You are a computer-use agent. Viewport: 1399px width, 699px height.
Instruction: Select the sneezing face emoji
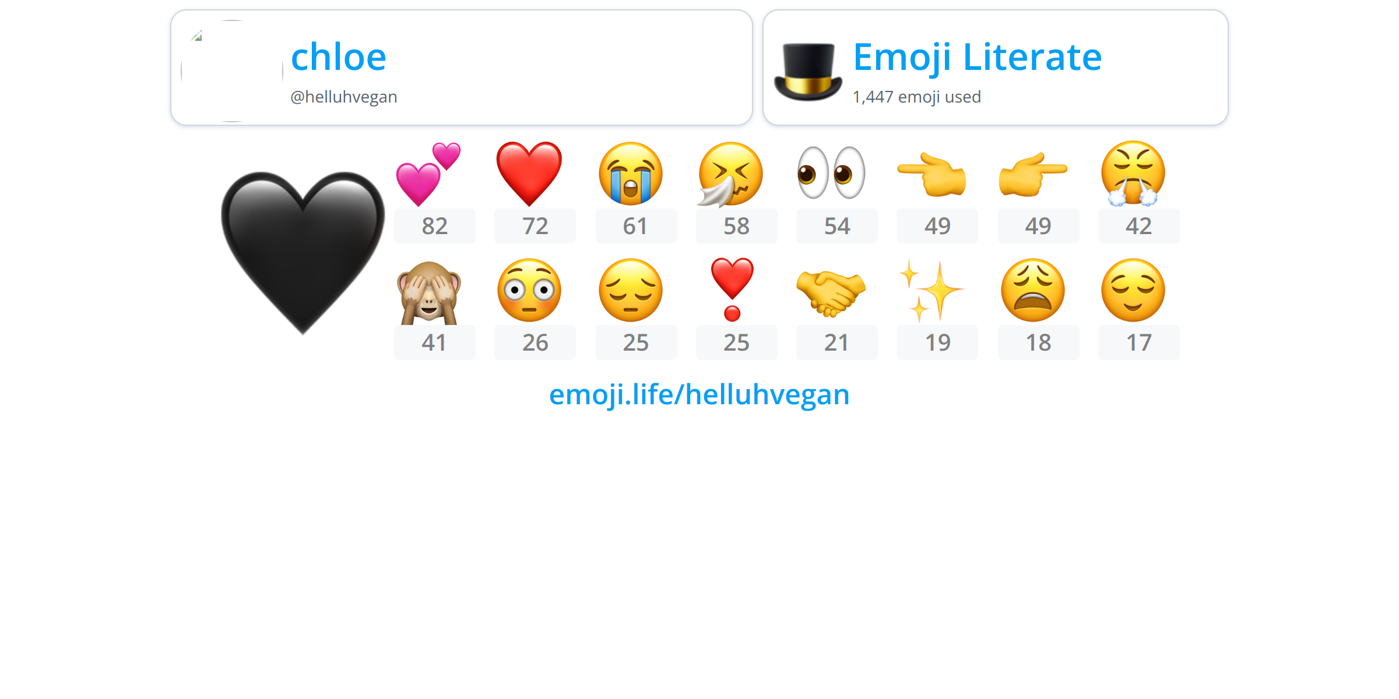[730, 174]
